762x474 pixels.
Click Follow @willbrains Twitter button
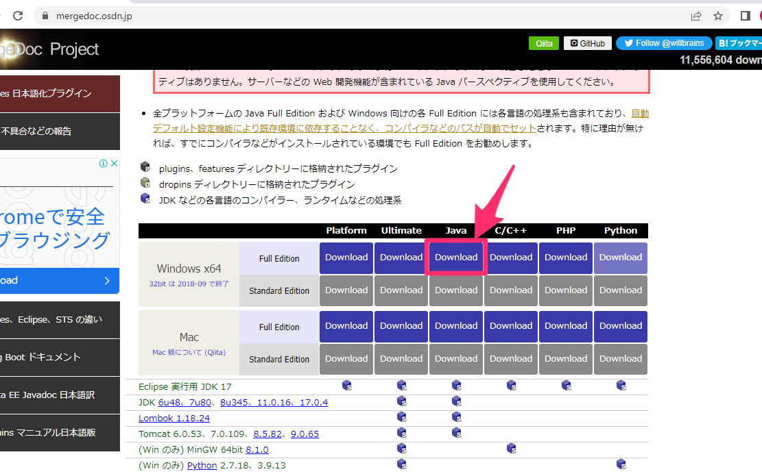tap(663, 43)
